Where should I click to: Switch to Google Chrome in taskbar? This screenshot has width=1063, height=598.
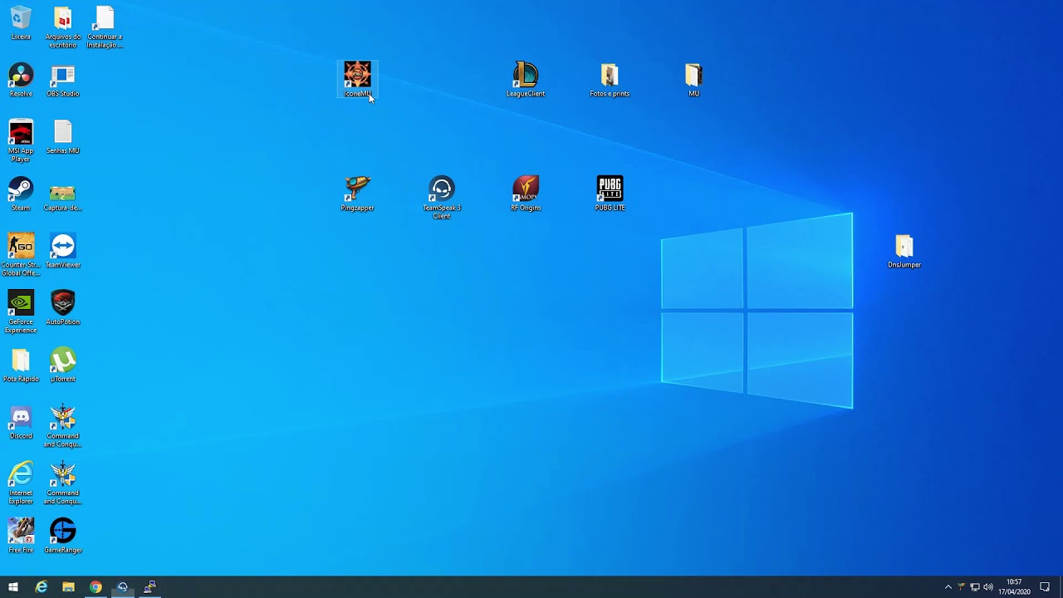pyautogui.click(x=96, y=587)
